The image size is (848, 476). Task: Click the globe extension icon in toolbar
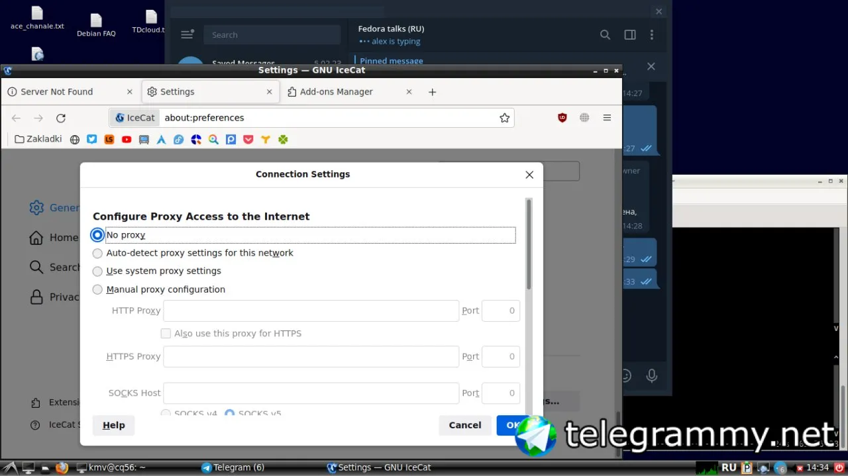pyautogui.click(x=584, y=118)
